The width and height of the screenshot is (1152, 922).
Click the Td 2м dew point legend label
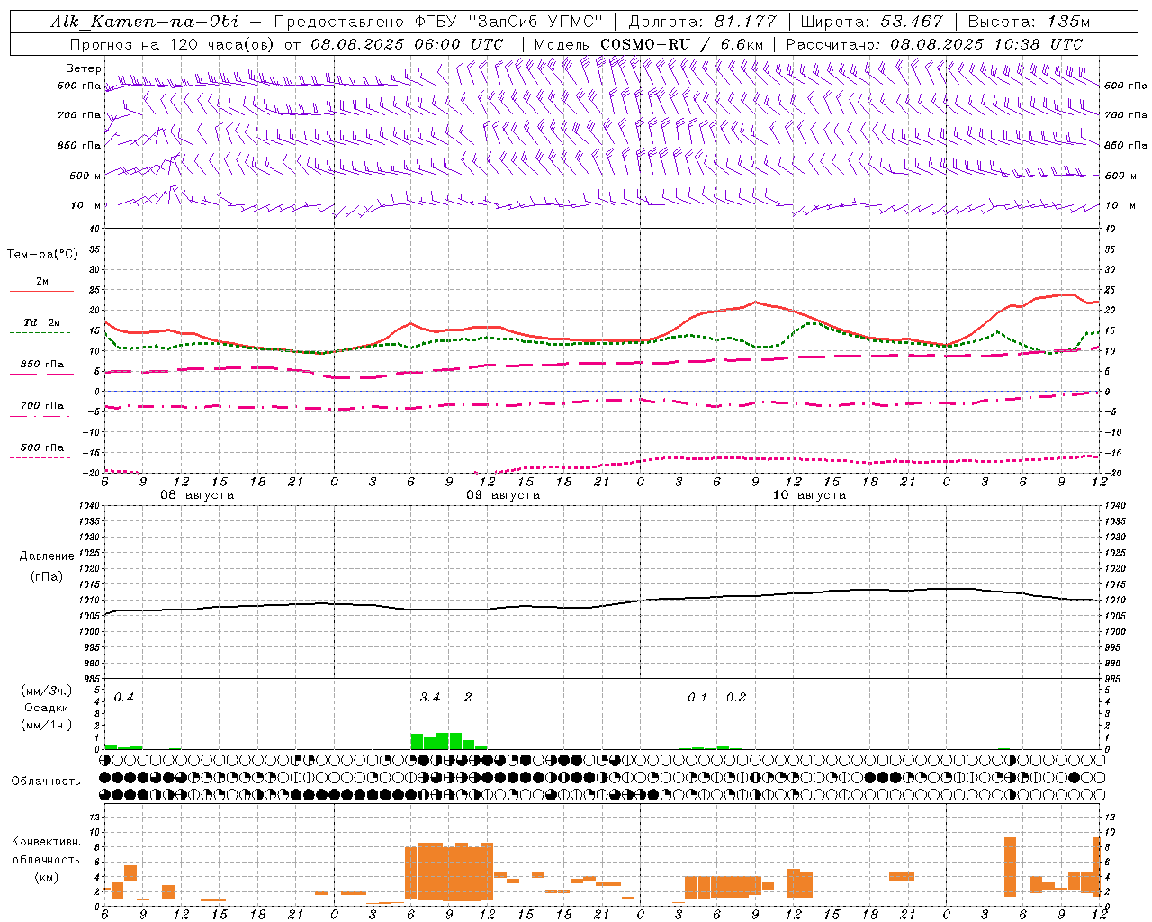42,322
